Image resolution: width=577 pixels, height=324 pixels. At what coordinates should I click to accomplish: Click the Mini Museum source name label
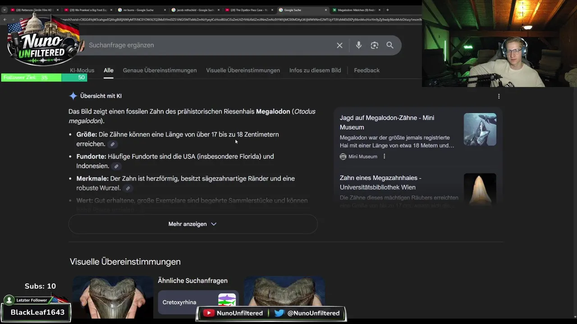[x=363, y=157]
